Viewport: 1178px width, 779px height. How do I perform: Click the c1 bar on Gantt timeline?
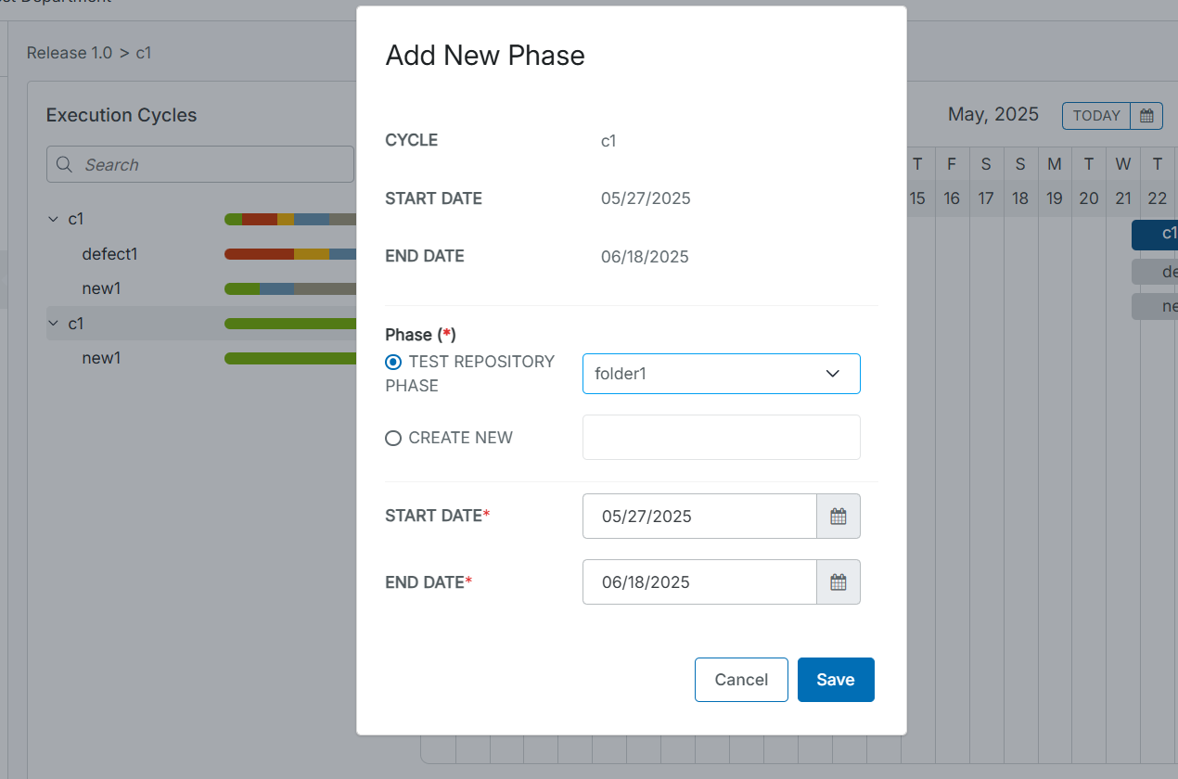pos(1156,234)
